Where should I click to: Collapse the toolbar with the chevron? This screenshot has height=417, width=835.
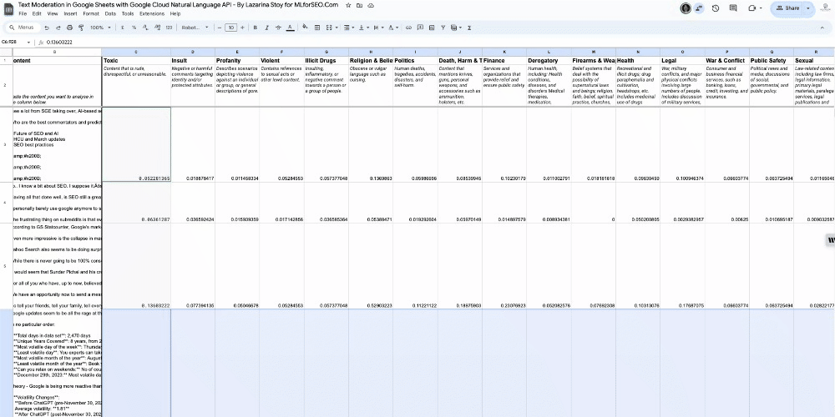(822, 28)
